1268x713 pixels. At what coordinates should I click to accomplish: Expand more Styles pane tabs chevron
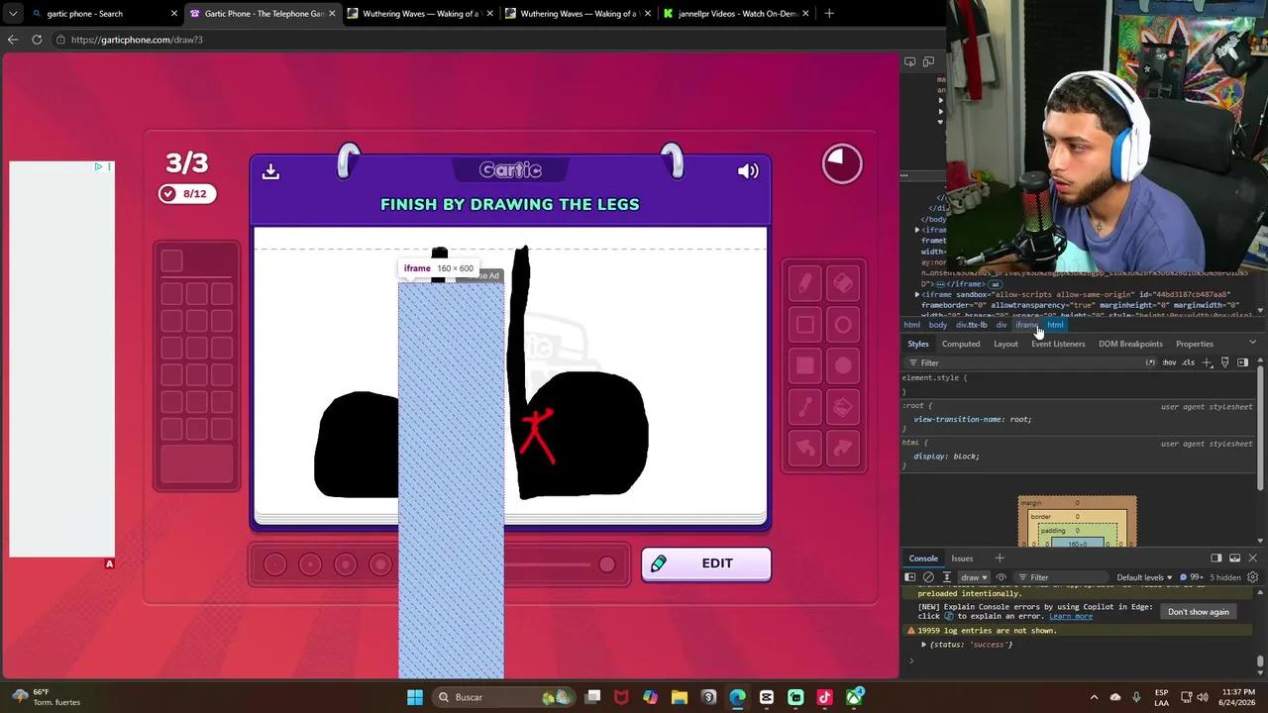click(1252, 343)
